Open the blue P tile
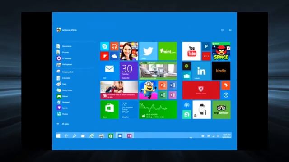 click(206, 46)
